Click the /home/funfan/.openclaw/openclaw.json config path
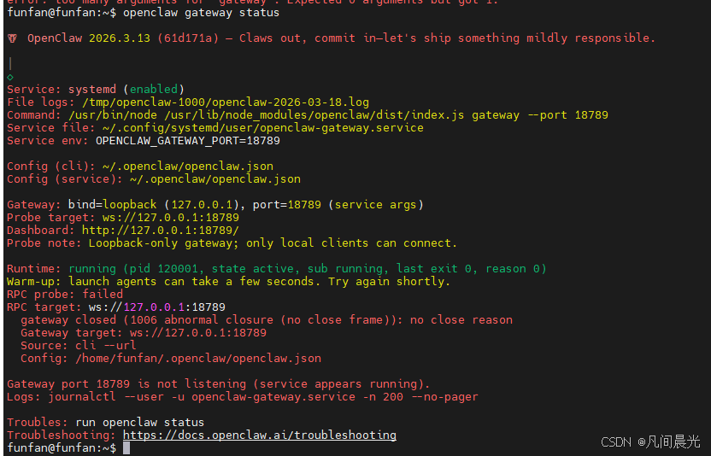Viewport: 711px width, 456px height. 198,359
